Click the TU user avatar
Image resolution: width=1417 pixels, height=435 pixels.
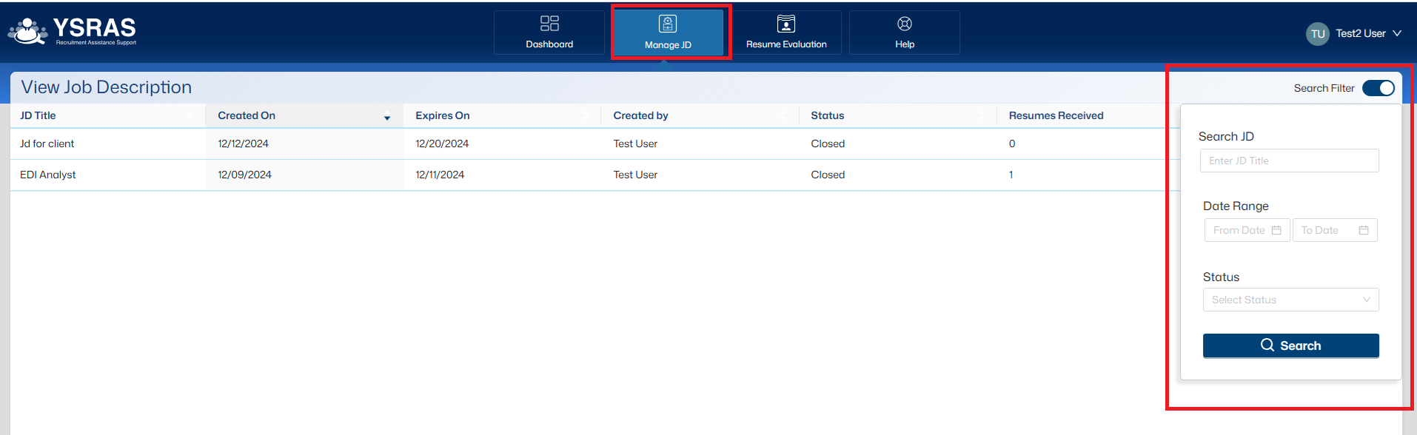[1317, 34]
